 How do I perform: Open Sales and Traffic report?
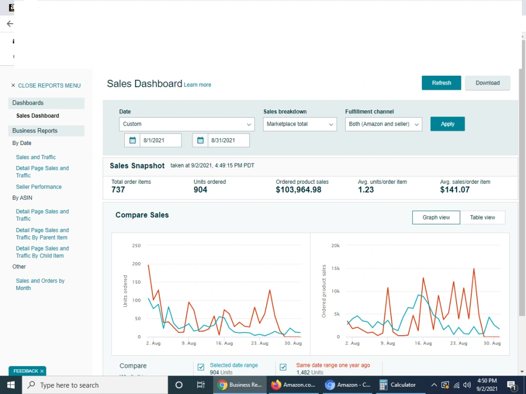(x=36, y=157)
